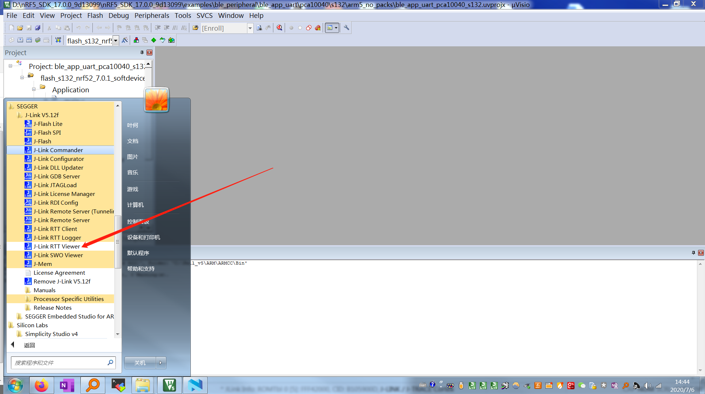Open the Peripherals menu
705x394 pixels.
[x=152, y=15]
